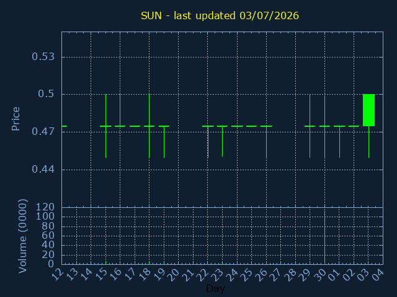The image size is (397, 297).
Task: Click the day 22 x-axis label
Action: point(204,275)
